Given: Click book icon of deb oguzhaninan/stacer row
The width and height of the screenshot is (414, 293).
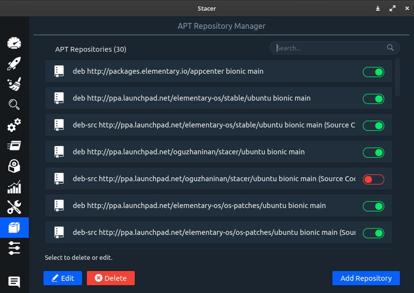Looking at the screenshot, I should [x=59, y=152].
